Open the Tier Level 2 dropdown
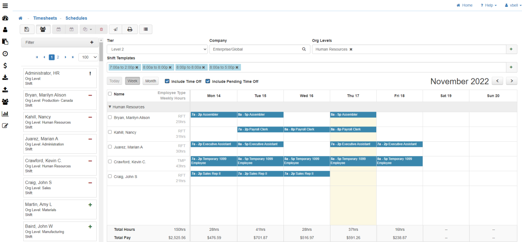This screenshot has height=242, width=522. (x=157, y=49)
